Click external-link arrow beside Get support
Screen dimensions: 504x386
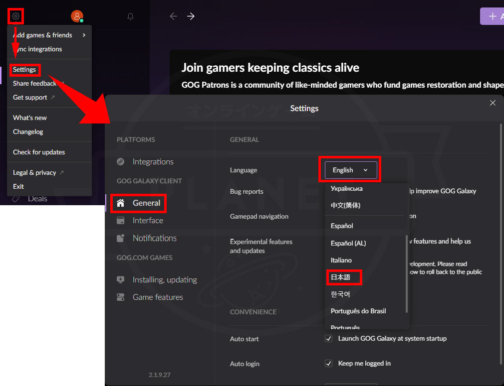pyautogui.click(x=53, y=97)
